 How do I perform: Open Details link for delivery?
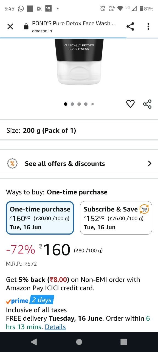pos(55,327)
